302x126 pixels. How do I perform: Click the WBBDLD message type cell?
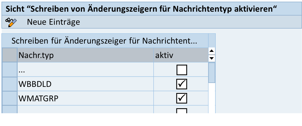pos(85,84)
